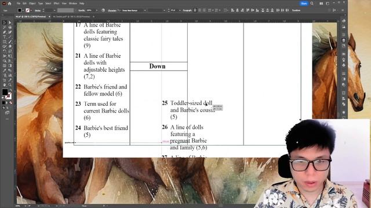Select the Symbol Sprayer tool
This screenshot has height=208, width=371.
tap(4, 75)
